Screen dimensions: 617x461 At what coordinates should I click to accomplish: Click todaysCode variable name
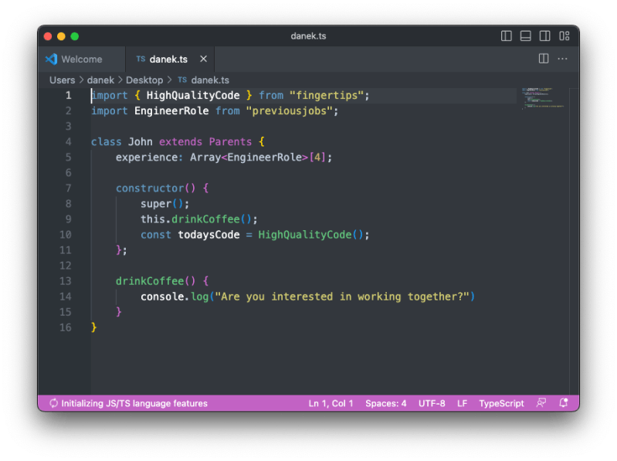tap(208, 235)
